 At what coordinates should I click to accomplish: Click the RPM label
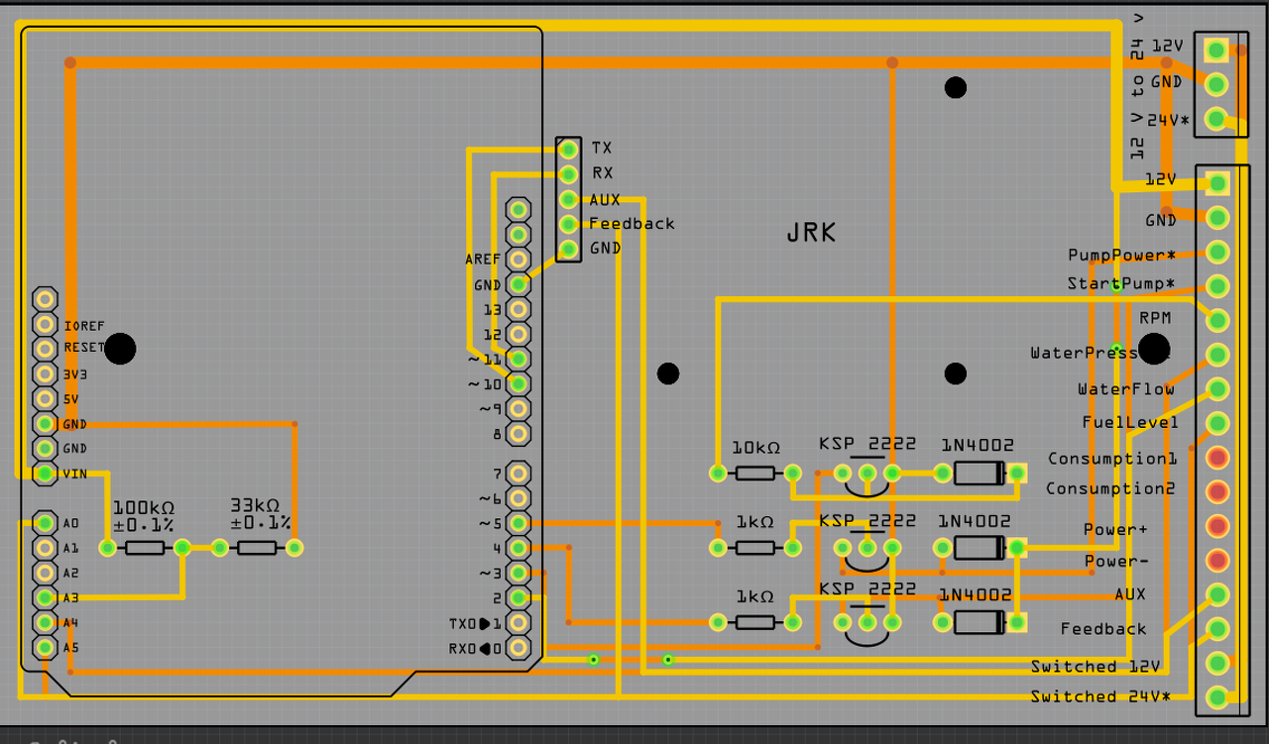(x=1155, y=318)
